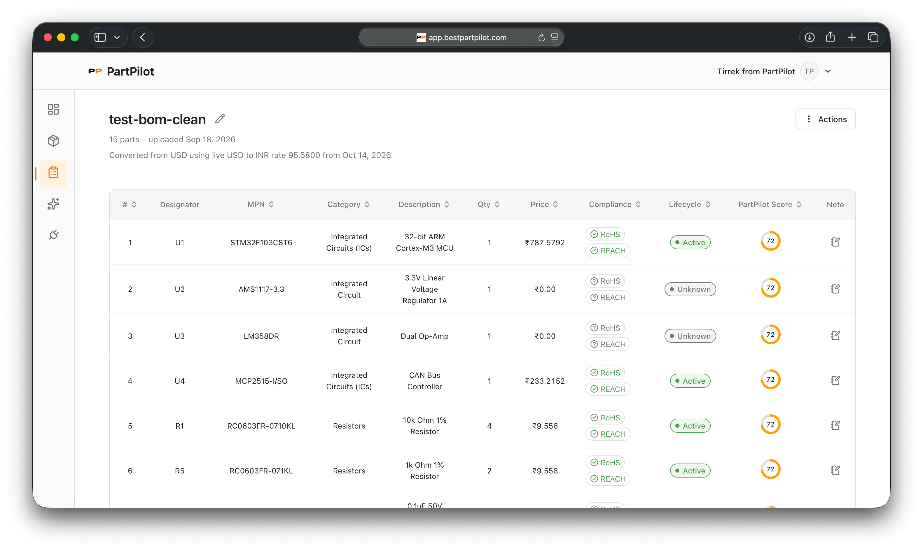Image resolution: width=923 pixels, height=551 pixels.
Task: Open the dashboard grid icon in sidebar
Action: click(x=53, y=109)
